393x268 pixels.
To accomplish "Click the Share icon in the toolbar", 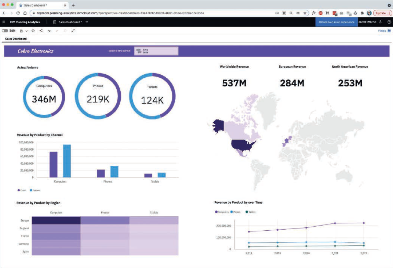I will pyautogui.click(x=41, y=30).
